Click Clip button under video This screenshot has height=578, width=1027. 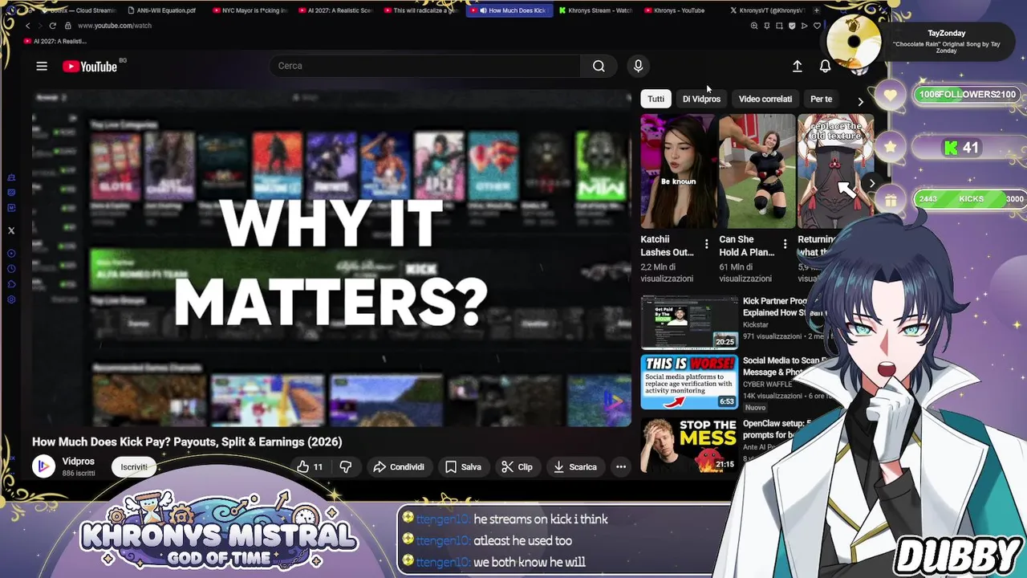(517, 466)
